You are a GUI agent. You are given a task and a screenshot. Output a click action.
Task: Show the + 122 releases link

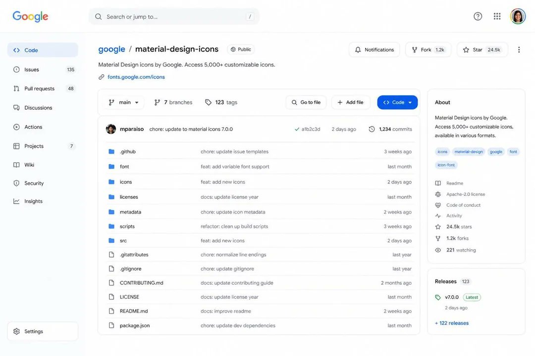[x=452, y=323]
